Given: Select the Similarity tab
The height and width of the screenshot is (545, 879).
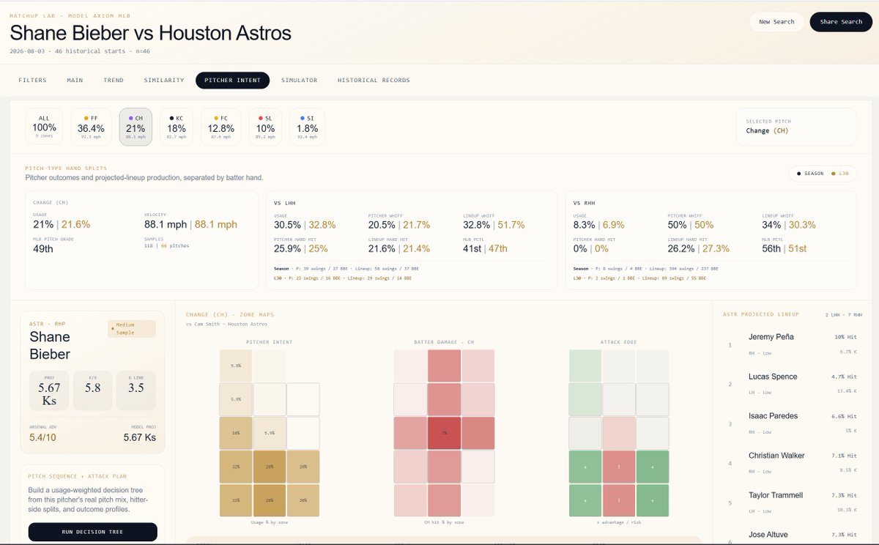Looking at the screenshot, I should point(164,81).
